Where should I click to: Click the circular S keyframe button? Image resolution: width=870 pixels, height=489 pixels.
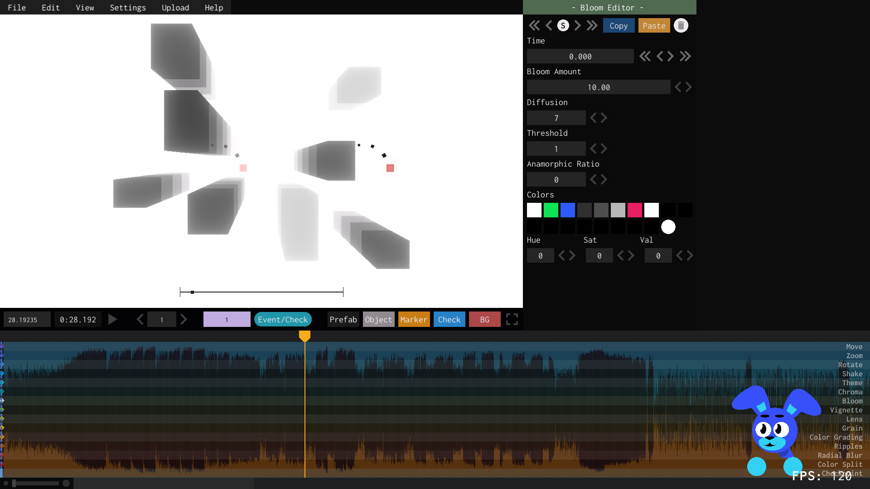tap(563, 26)
